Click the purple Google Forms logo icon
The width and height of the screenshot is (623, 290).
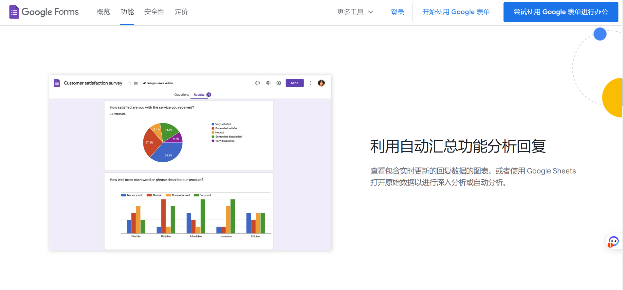coord(14,12)
